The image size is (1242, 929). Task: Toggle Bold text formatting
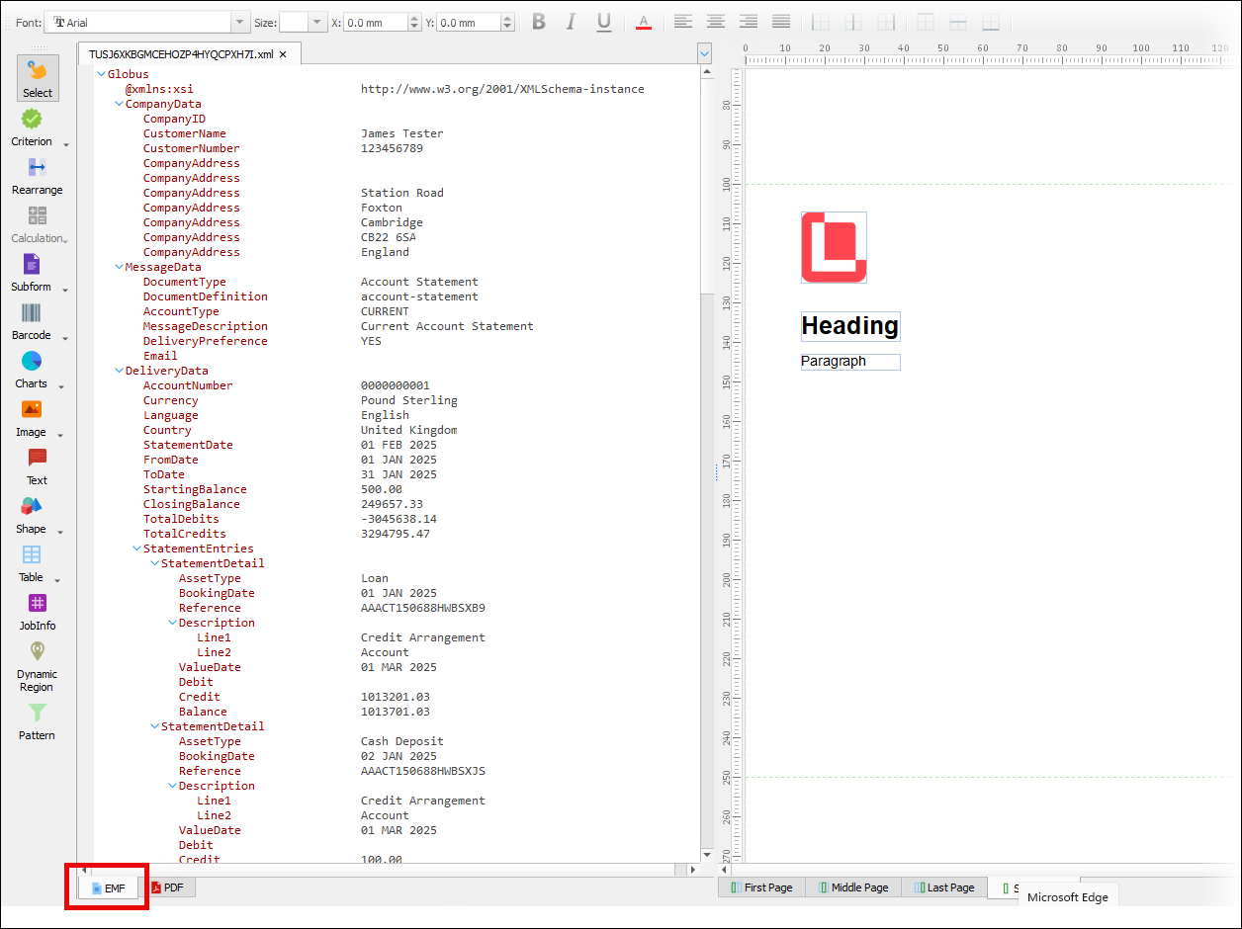pyautogui.click(x=539, y=22)
